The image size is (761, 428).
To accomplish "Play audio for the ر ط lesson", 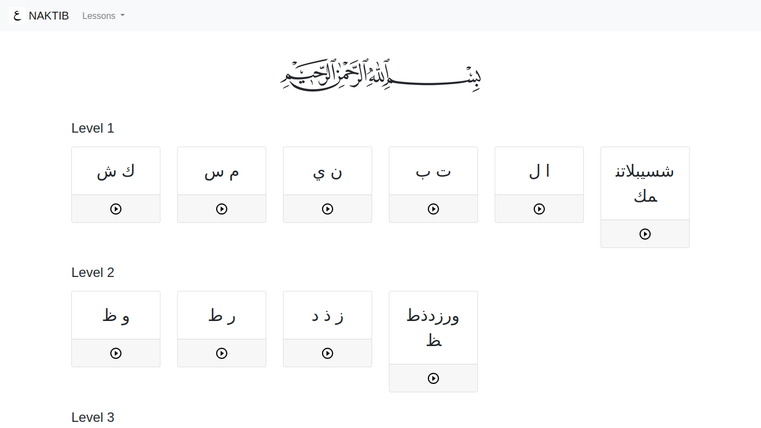I will click(x=221, y=353).
